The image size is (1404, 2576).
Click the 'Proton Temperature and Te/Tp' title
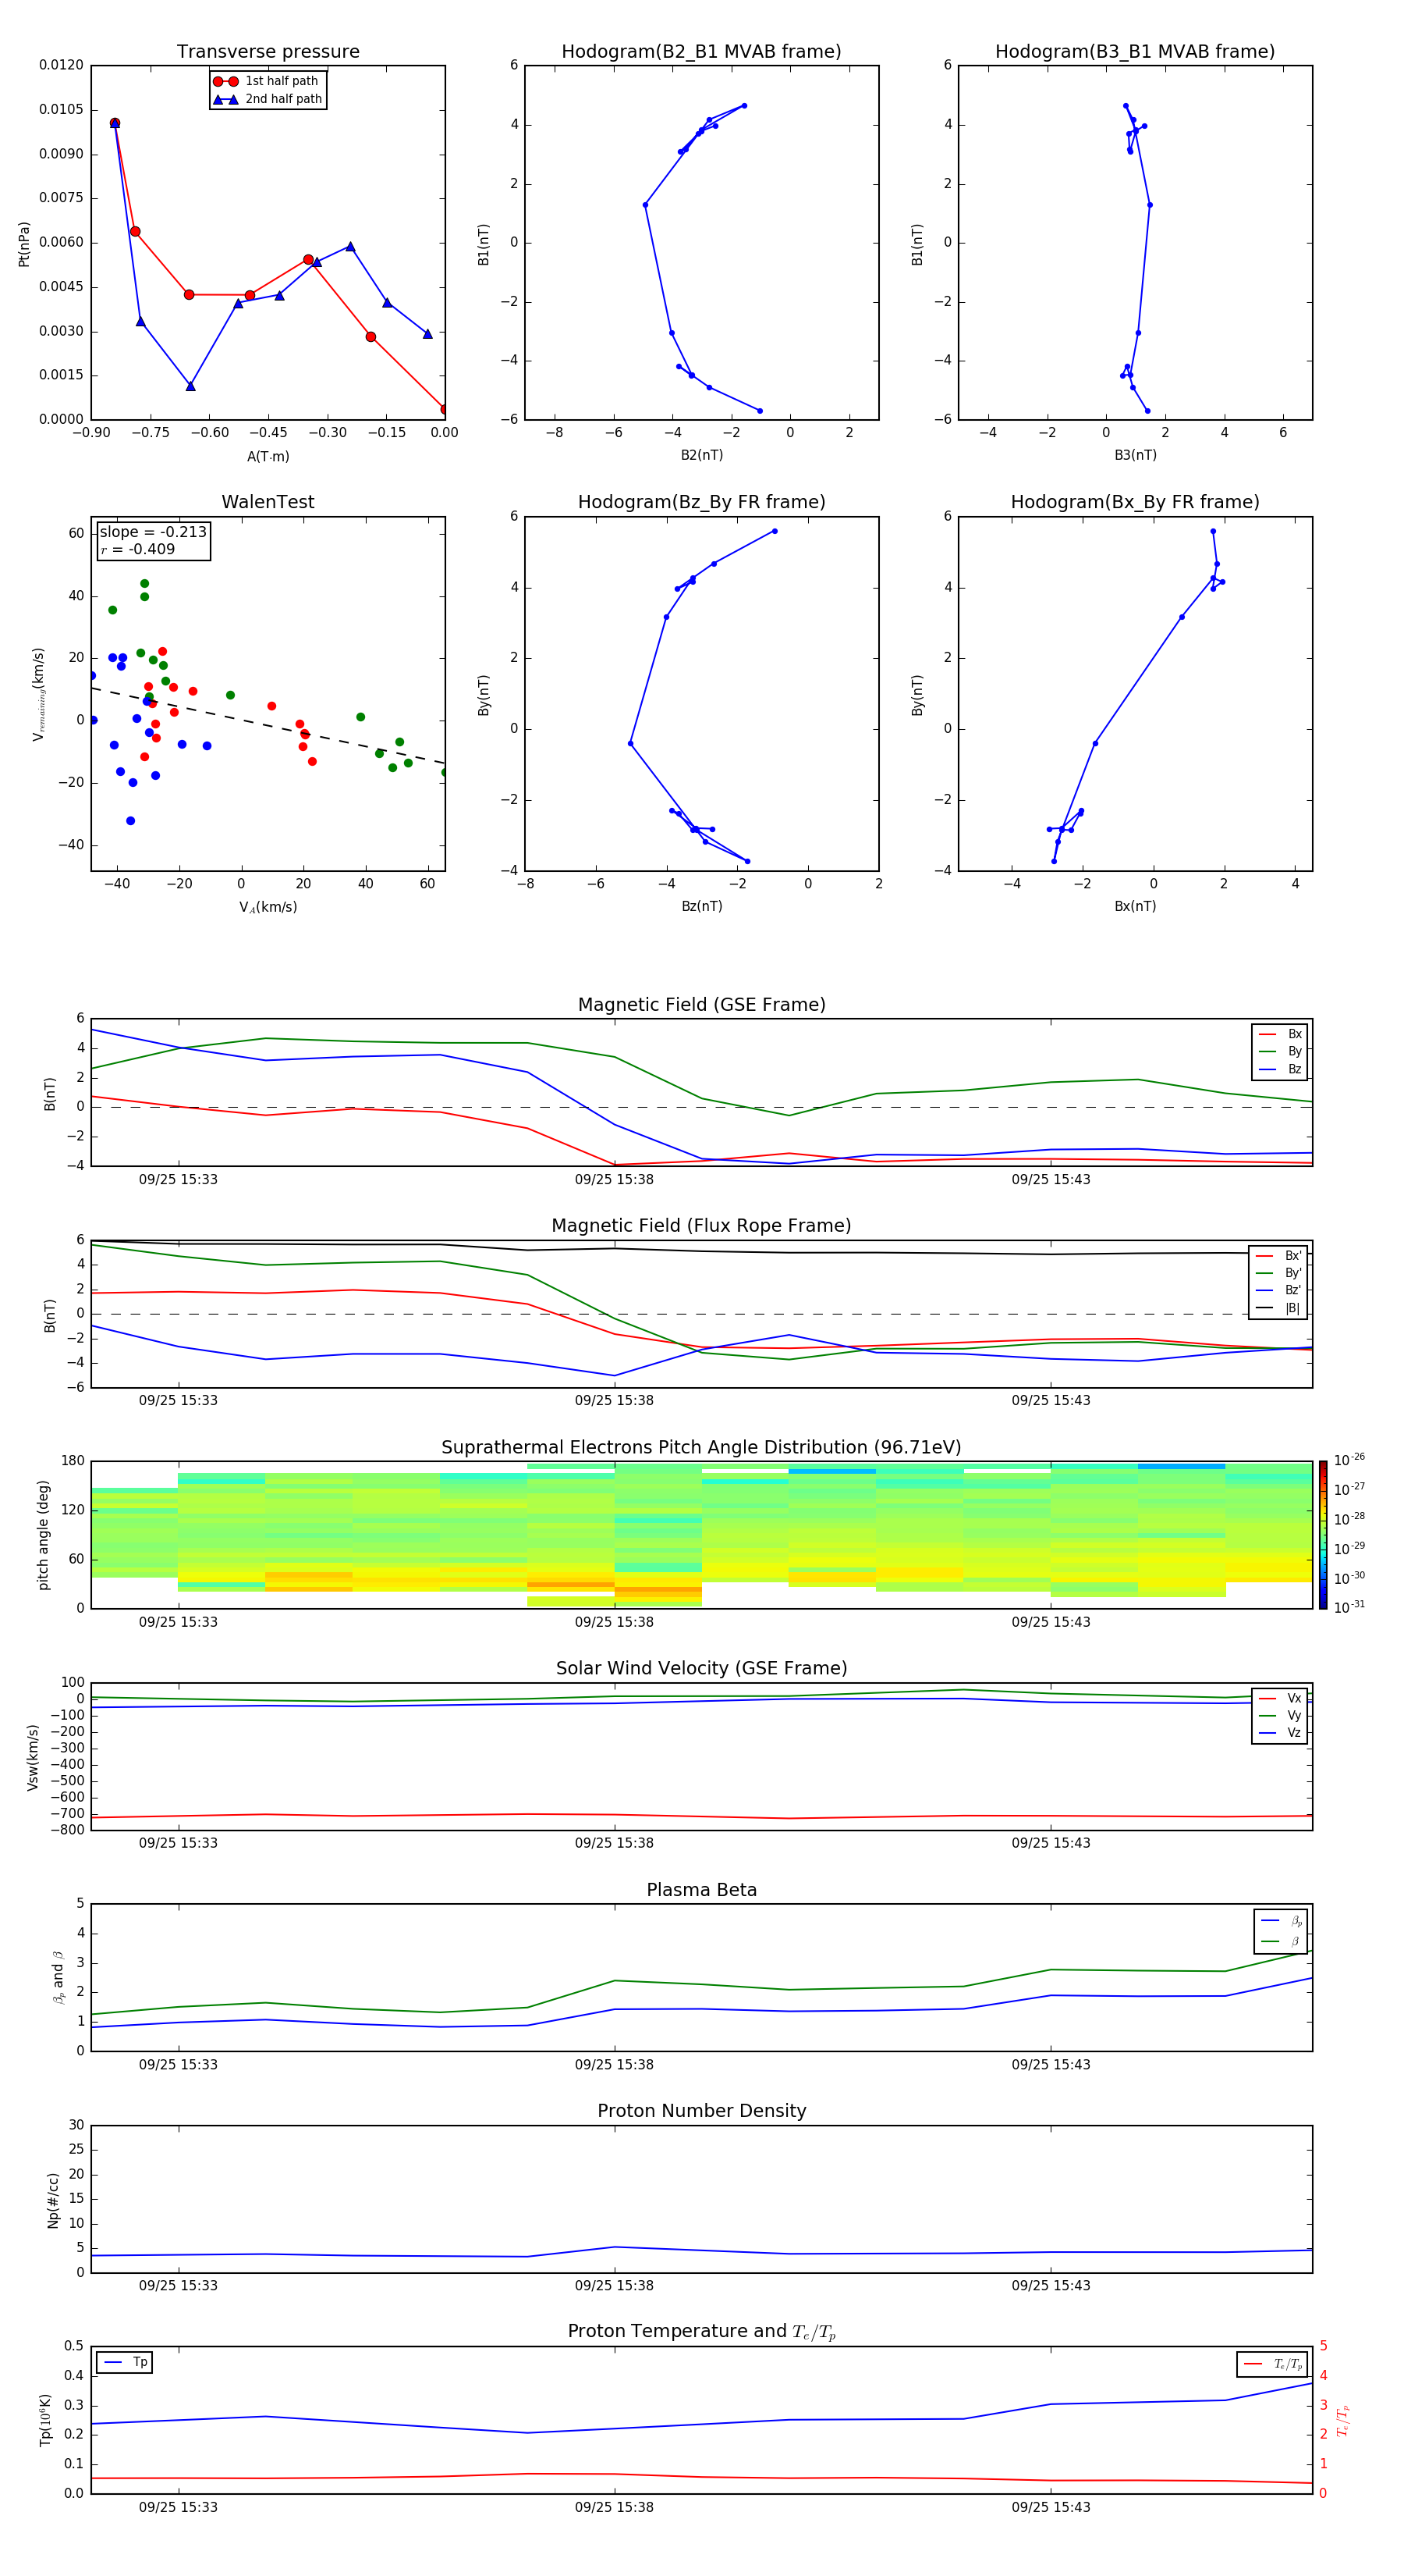[x=701, y=2331]
